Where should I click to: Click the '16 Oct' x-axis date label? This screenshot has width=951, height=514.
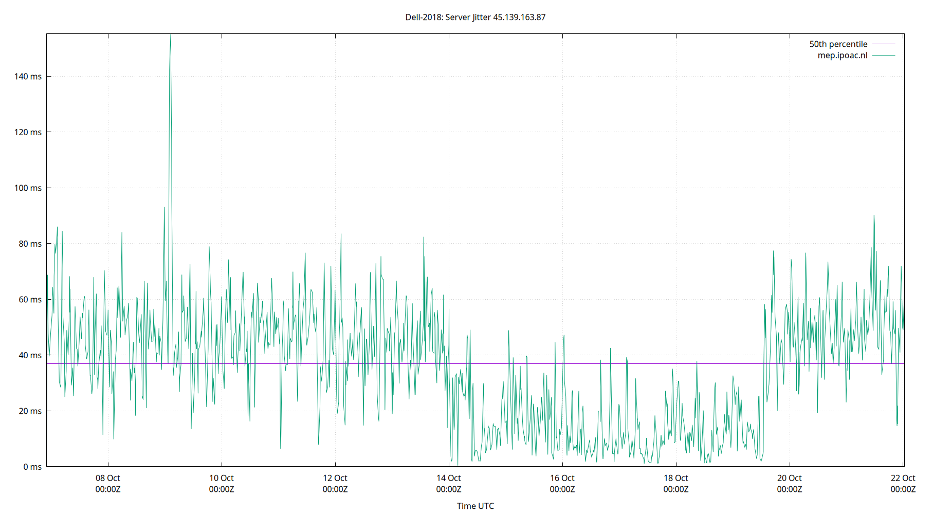coord(562,478)
